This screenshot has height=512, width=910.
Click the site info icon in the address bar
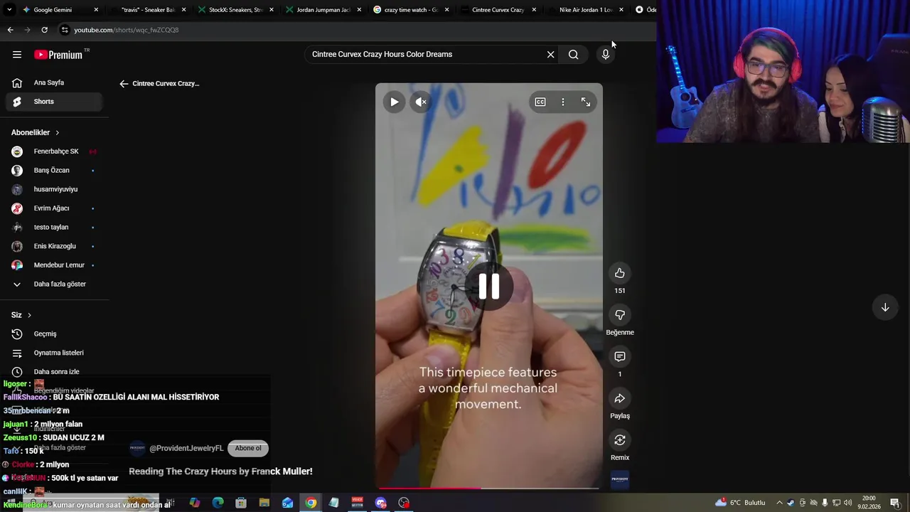click(x=65, y=30)
